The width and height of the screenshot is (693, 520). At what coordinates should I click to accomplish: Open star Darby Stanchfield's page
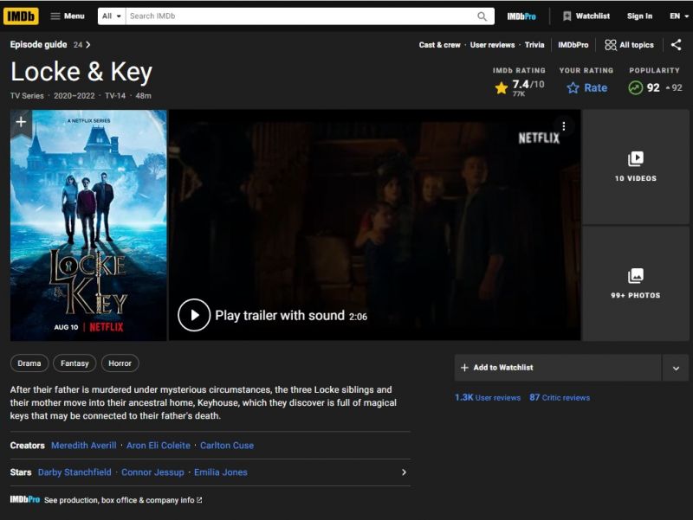click(x=74, y=472)
